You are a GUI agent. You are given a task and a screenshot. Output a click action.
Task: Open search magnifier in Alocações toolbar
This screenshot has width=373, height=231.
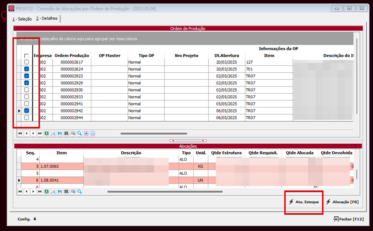[x=80, y=192]
